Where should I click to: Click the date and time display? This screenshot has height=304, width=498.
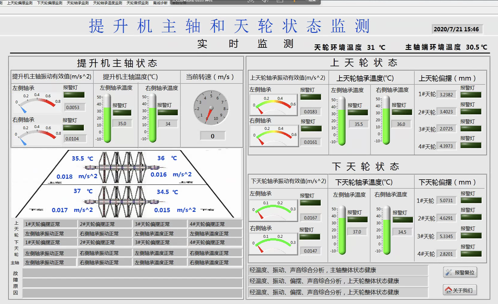coord(456,29)
